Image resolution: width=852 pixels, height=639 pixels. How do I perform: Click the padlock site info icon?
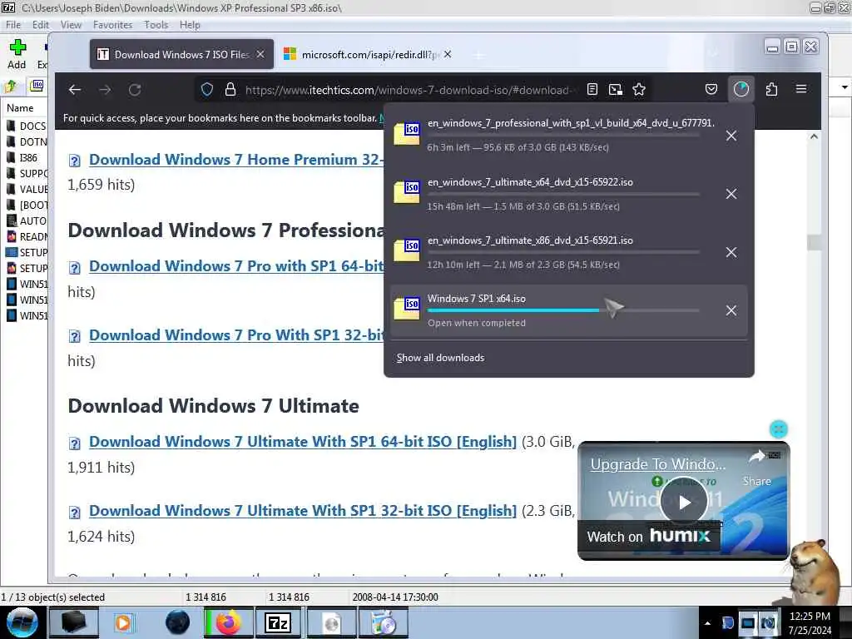pyautogui.click(x=230, y=90)
